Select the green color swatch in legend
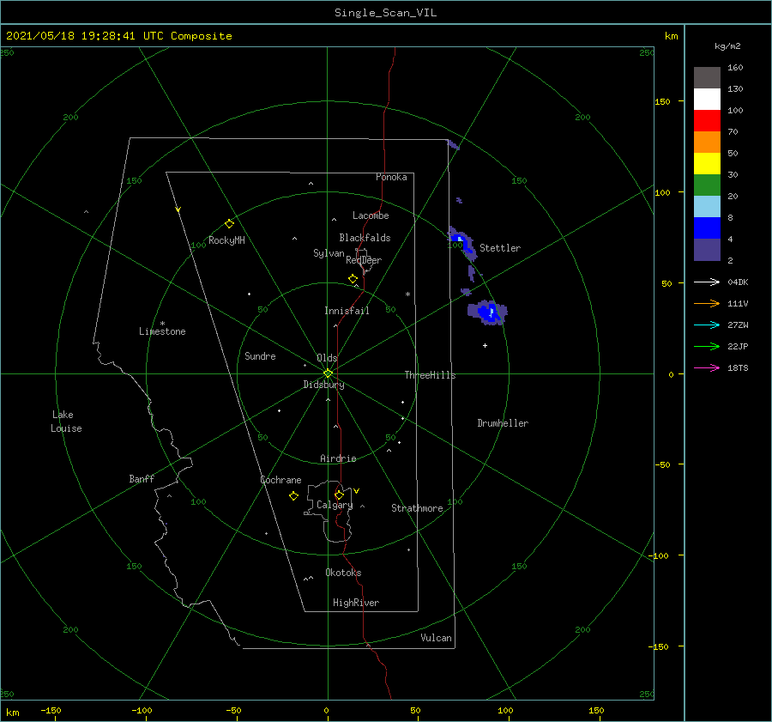Viewport: 772px width, 722px height. tap(707, 185)
